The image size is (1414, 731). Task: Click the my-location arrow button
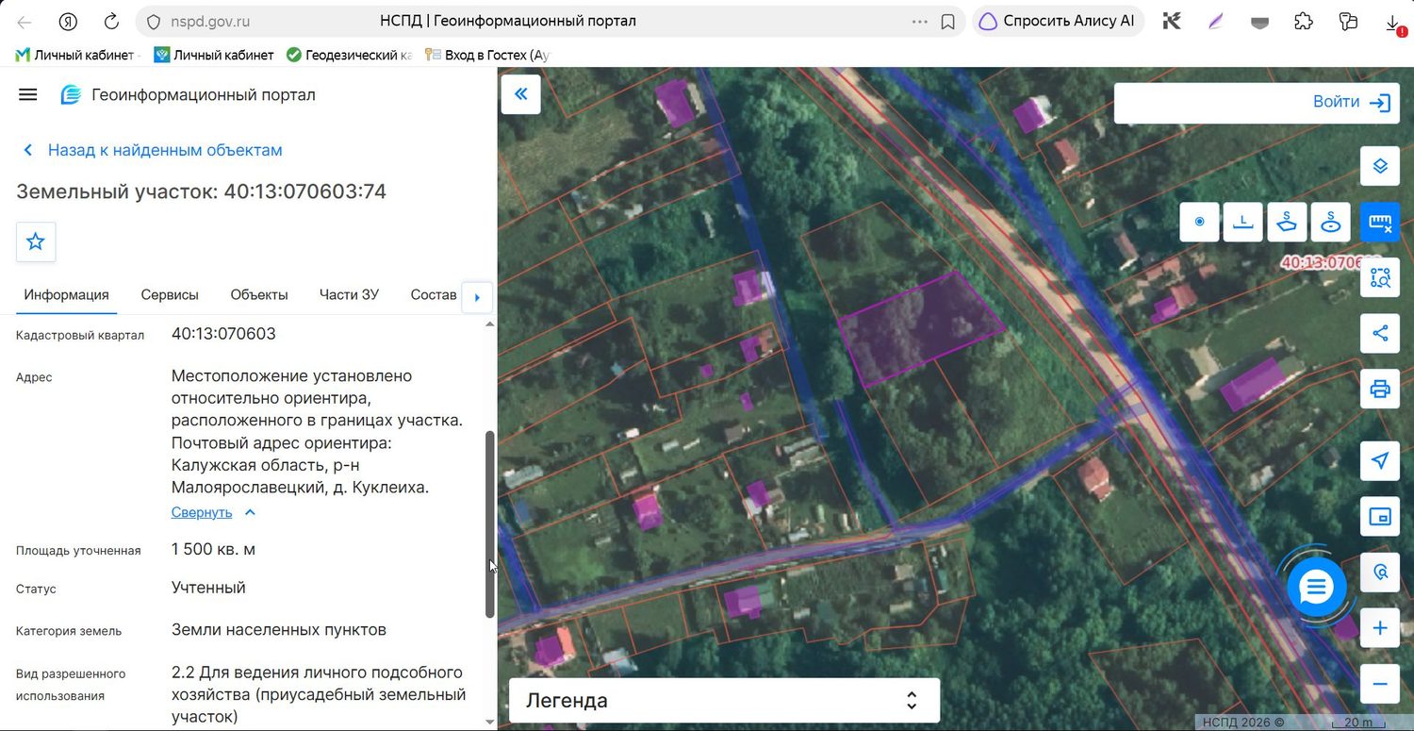(x=1380, y=460)
